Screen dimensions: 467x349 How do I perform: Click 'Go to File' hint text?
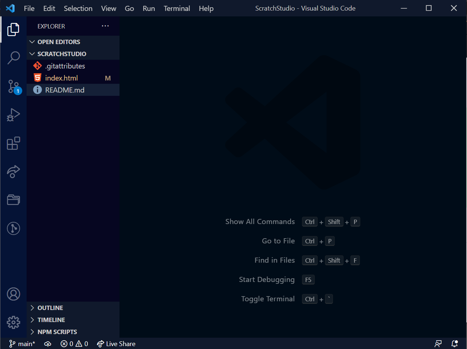[278, 241]
